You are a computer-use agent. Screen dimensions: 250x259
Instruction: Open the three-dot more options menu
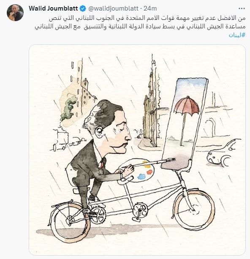point(242,8)
